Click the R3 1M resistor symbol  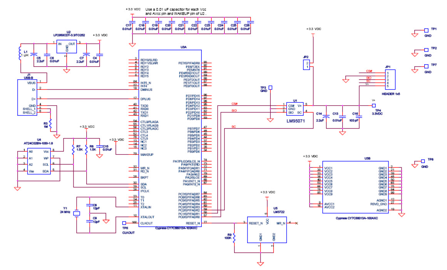(x=50, y=125)
